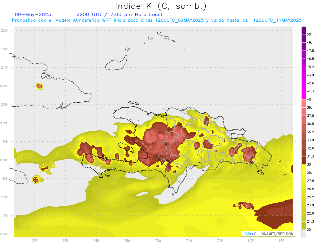Click the colorbar value '35.2'
The image size is (316, 244).
[310, 132]
